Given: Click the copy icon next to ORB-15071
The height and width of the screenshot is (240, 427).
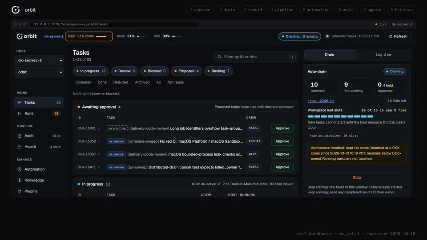Looking at the screenshot, I should (99, 167).
